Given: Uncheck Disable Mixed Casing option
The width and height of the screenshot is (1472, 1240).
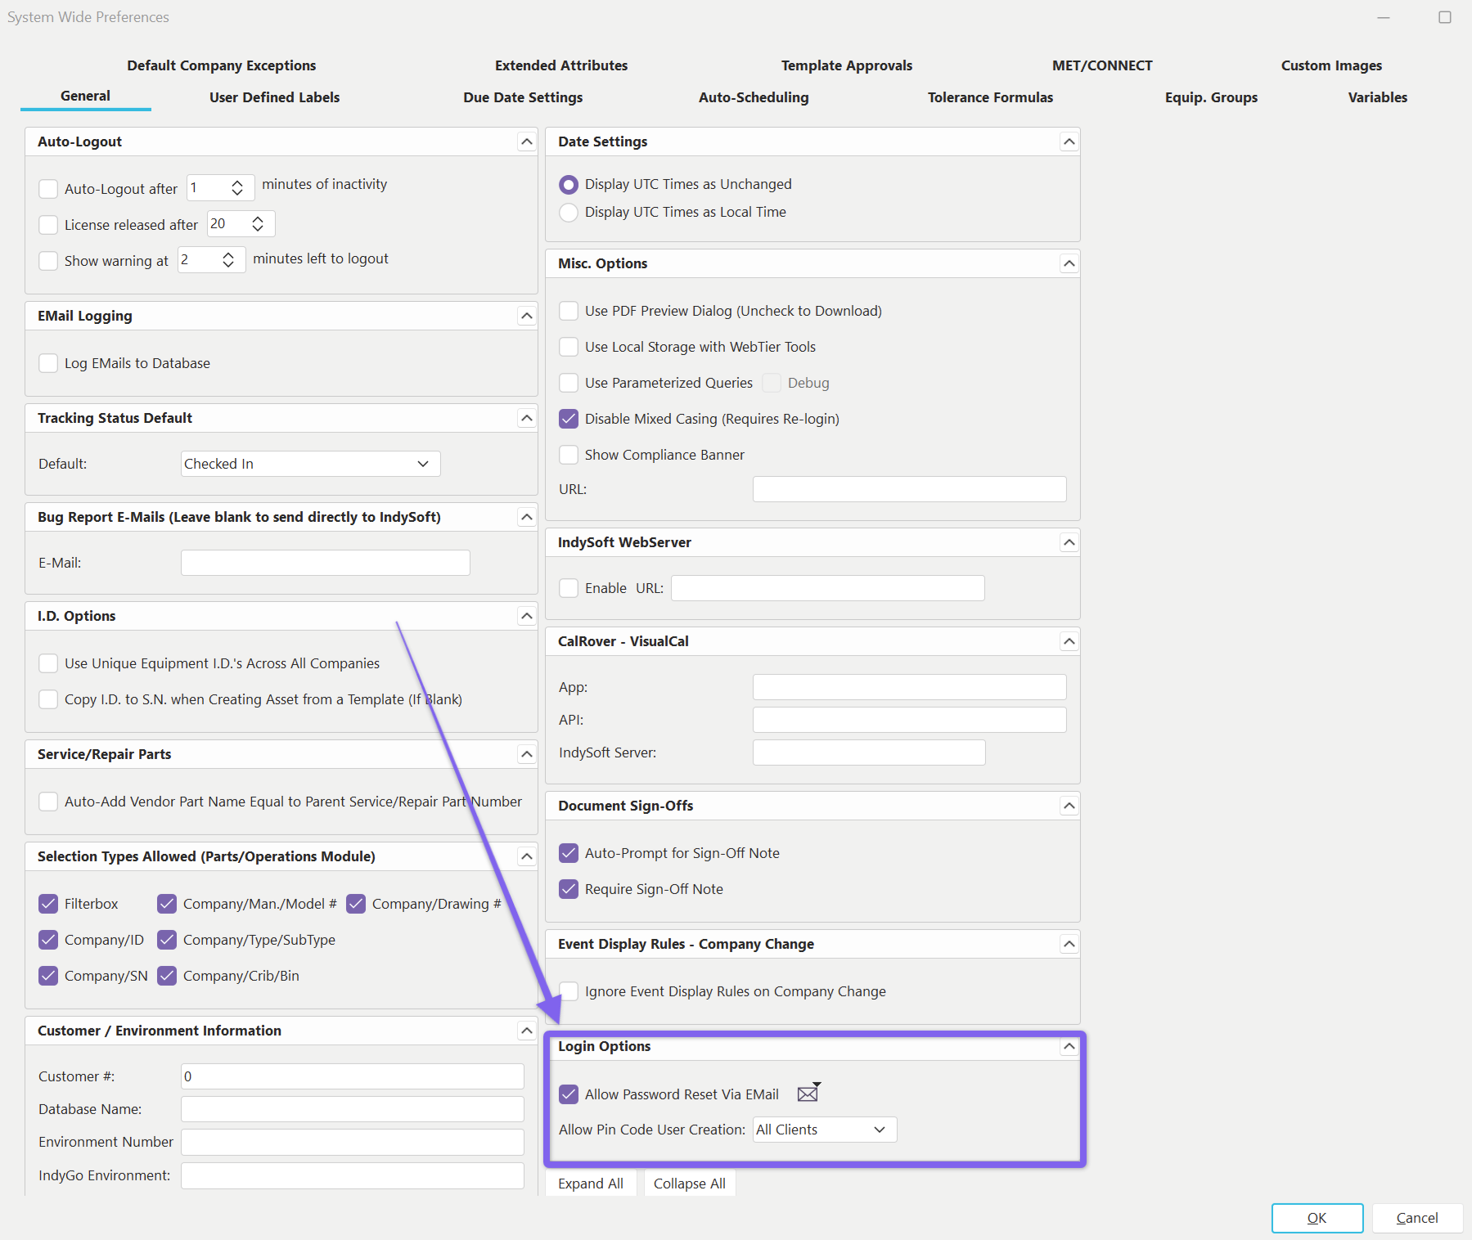Looking at the screenshot, I should click(x=569, y=419).
